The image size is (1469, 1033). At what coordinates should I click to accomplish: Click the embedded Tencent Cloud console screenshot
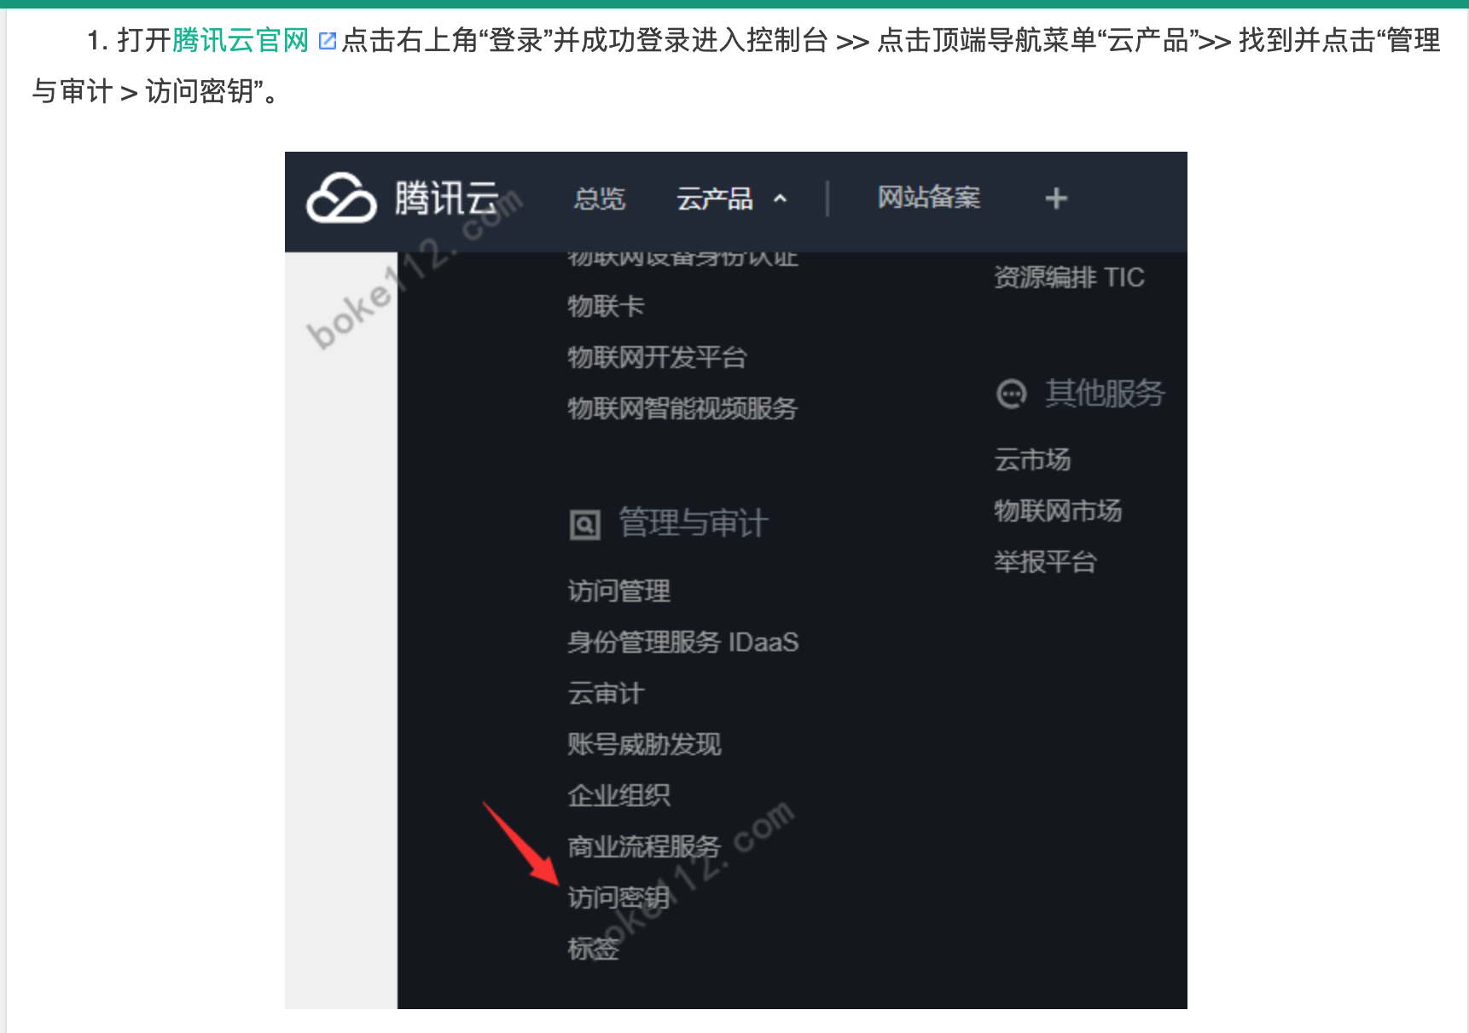click(736, 580)
